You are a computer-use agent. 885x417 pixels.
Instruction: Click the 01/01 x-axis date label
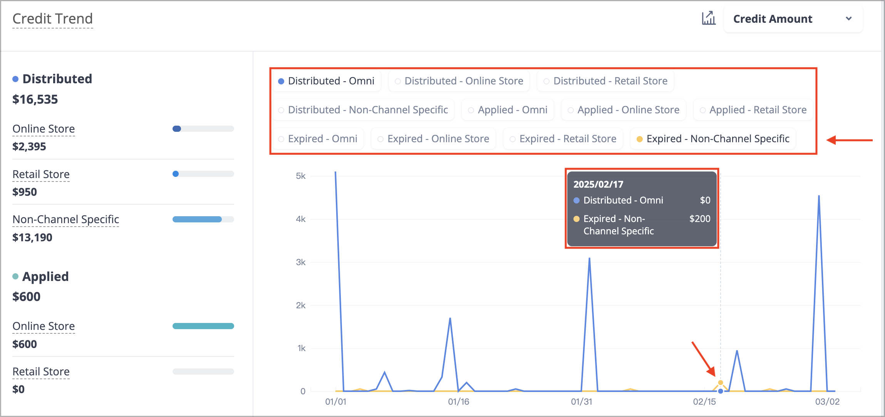336,402
